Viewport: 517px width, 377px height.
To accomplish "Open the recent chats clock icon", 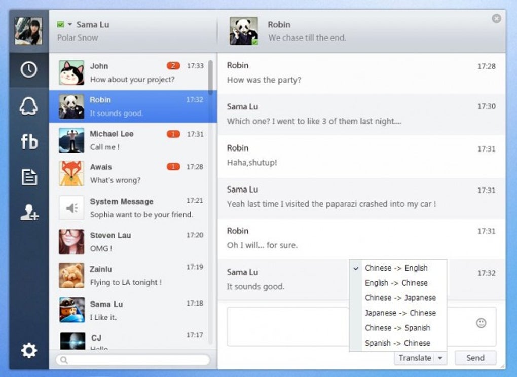I will click(x=29, y=69).
